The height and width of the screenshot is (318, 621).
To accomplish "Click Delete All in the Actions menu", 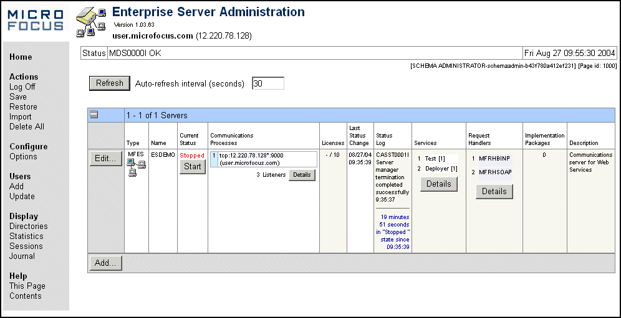I will click(x=27, y=127).
